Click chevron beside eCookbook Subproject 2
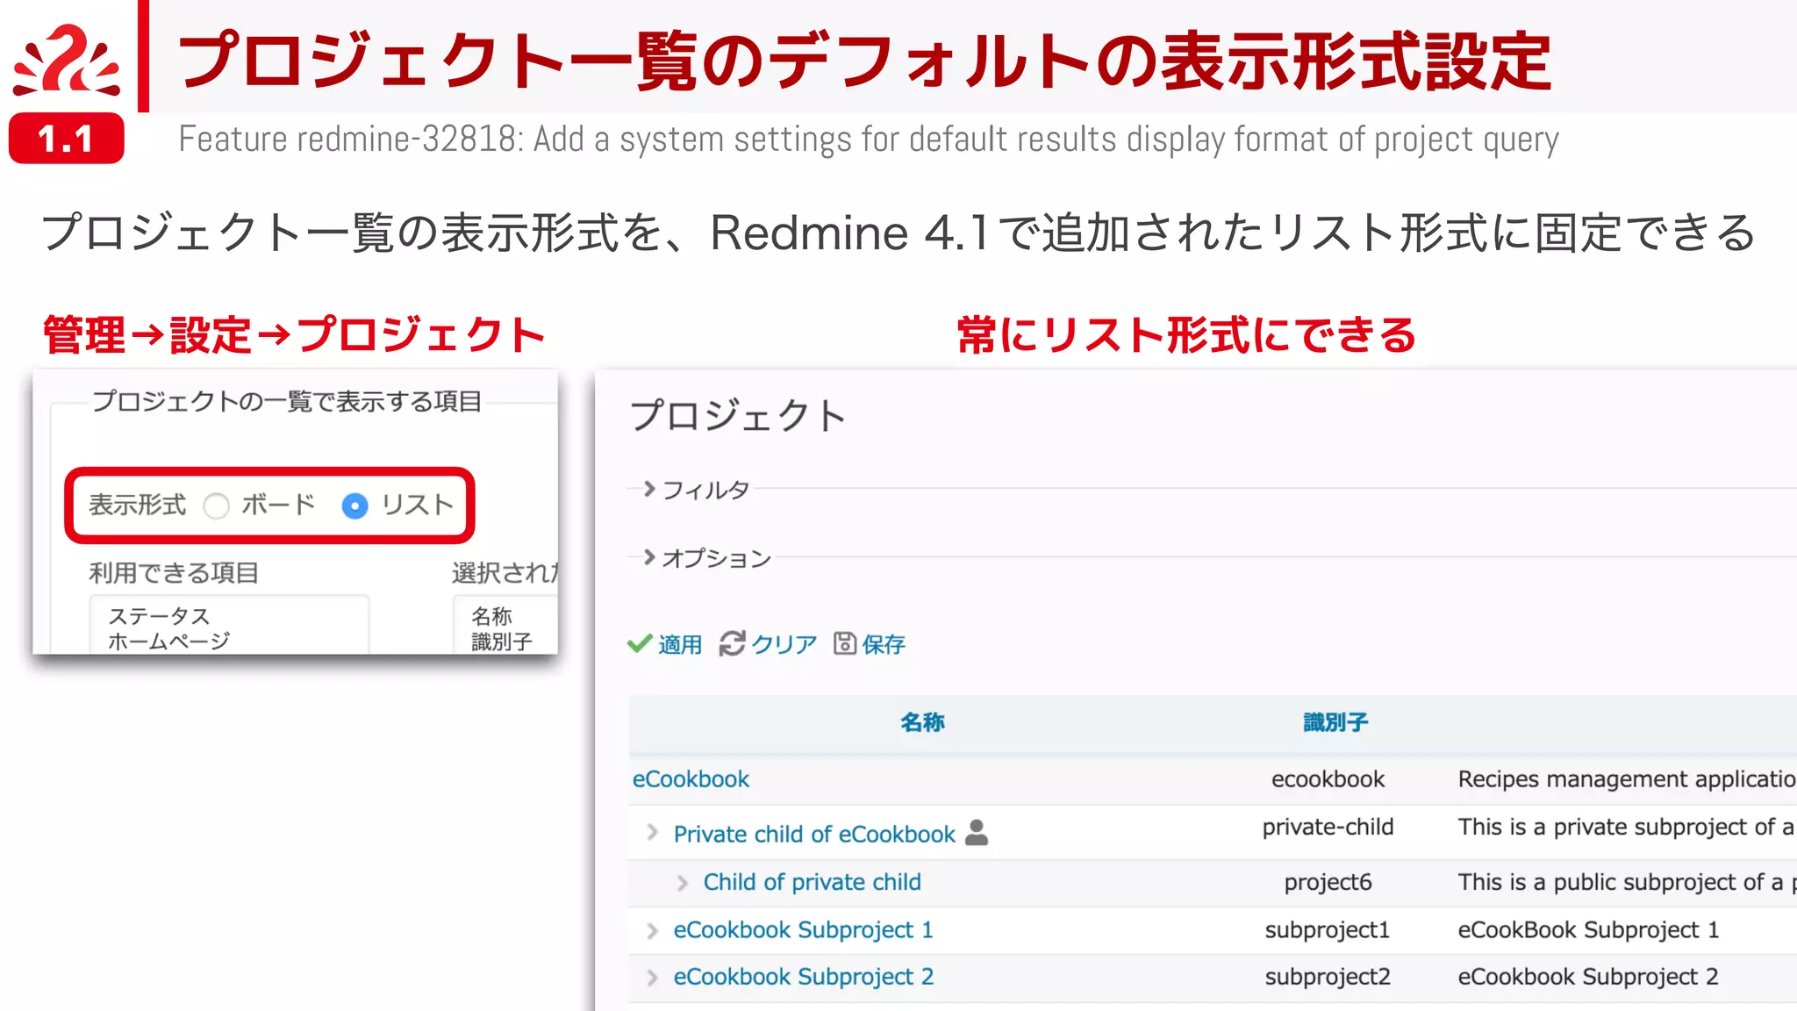Viewport: 1797px width, 1011px height. coord(652,978)
